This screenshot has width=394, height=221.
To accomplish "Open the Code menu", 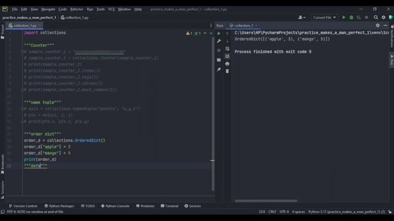I will tap(63, 9).
